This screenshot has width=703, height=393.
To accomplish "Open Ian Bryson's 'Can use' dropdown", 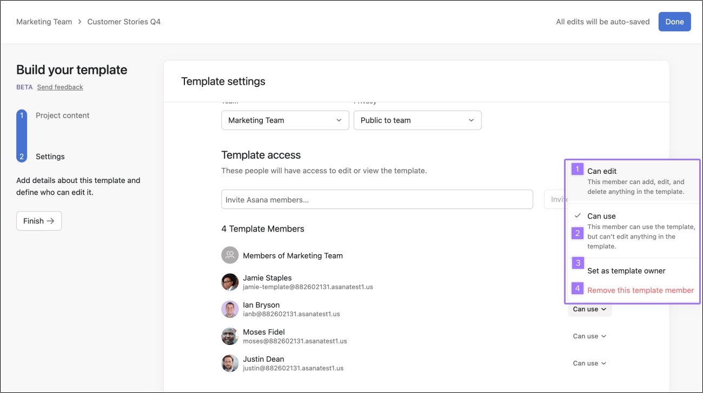I will pos(589,309).
